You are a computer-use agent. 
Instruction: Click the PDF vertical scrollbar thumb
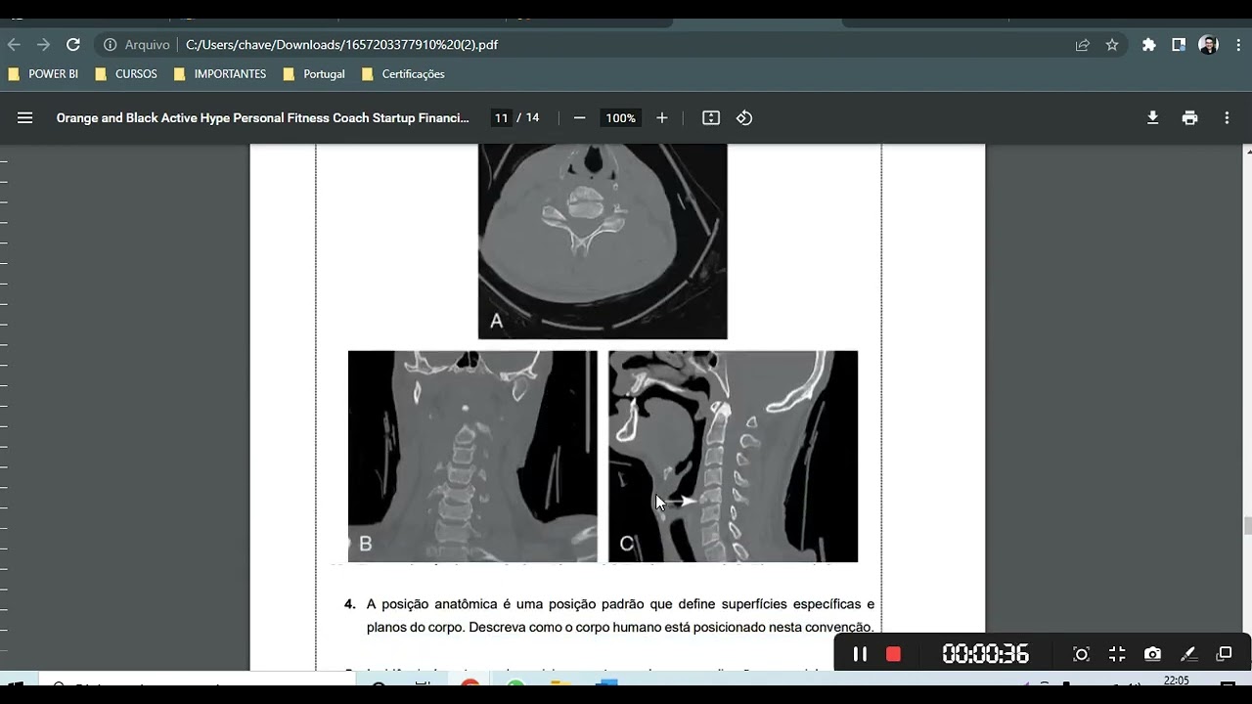1247,526
